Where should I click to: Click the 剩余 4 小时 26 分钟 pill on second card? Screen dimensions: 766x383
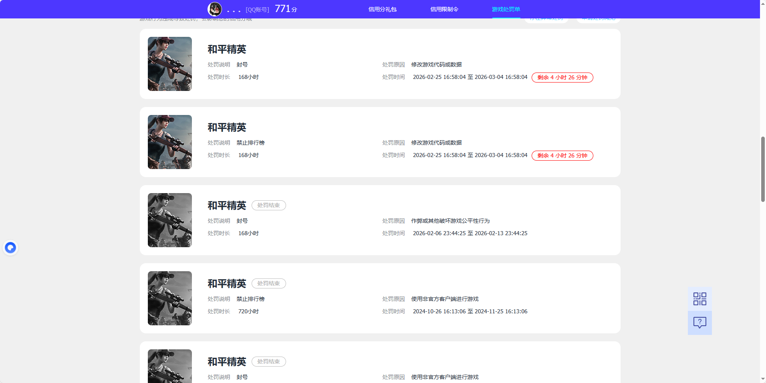[x=562, y=155]
